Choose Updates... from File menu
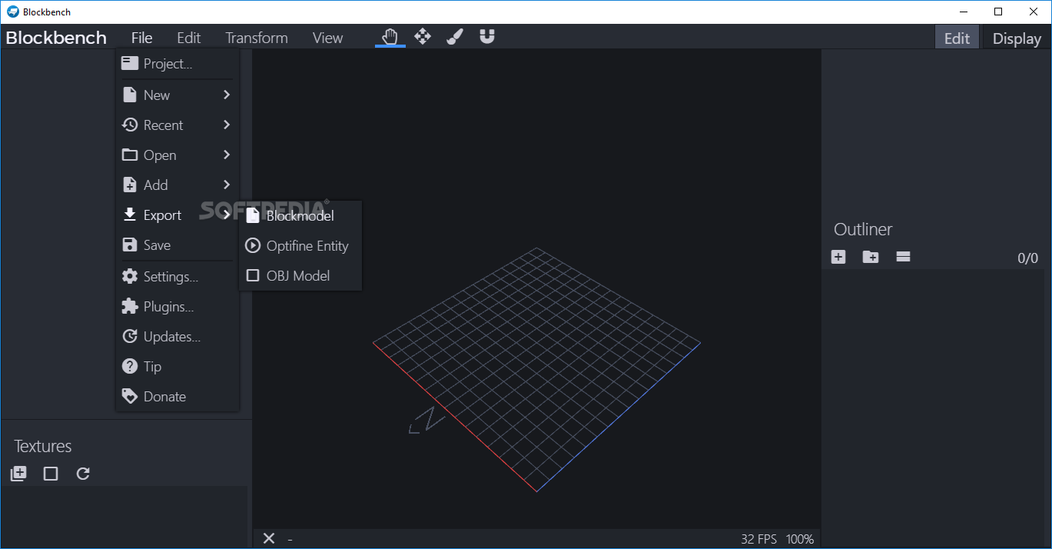1052x549 pixels. click(177, 336)
